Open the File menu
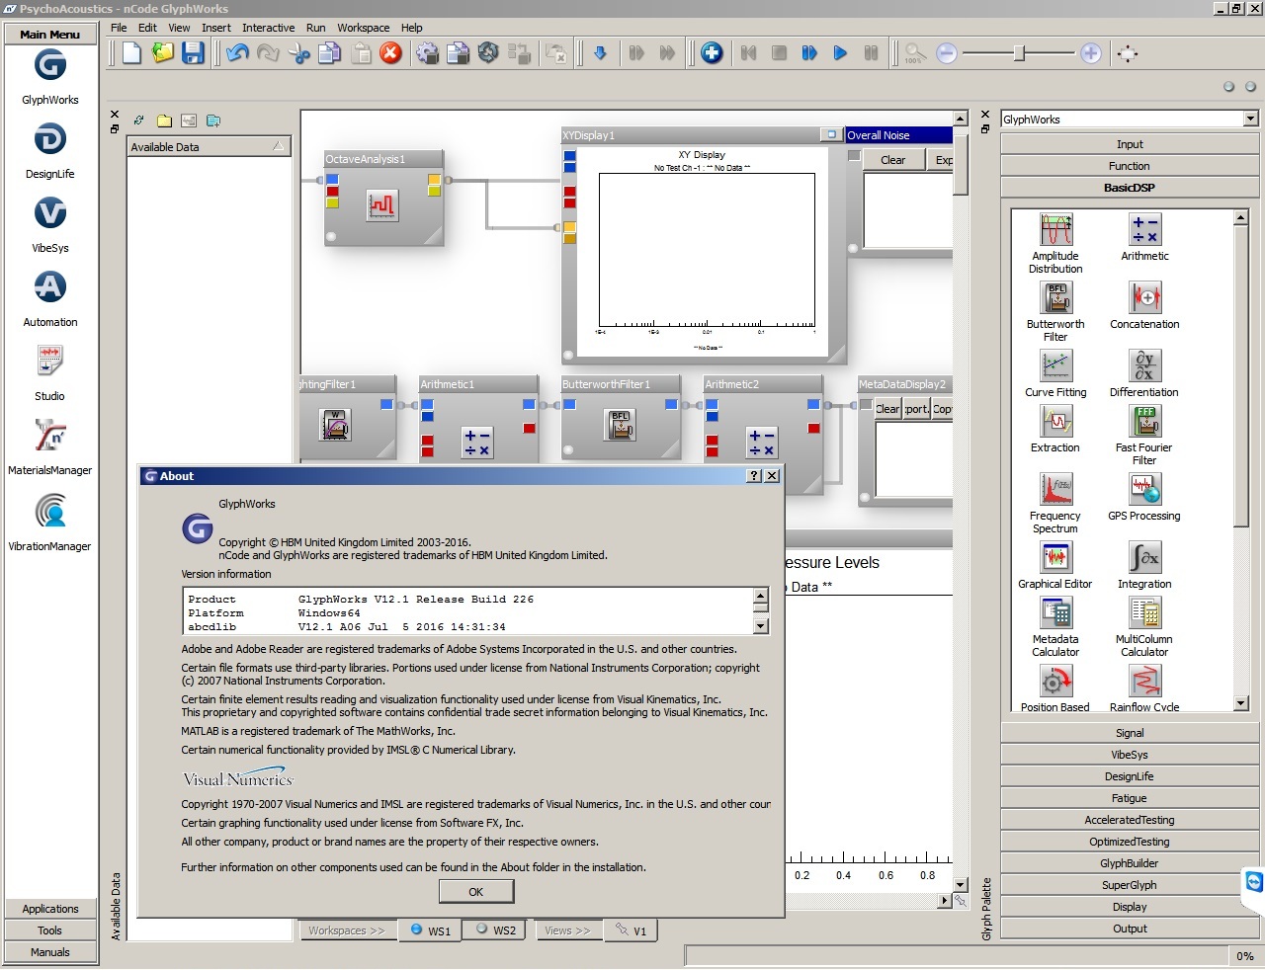 click(119, 28)
